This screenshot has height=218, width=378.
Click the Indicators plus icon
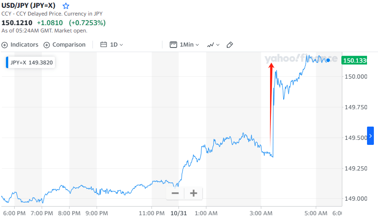click(5, 45)
